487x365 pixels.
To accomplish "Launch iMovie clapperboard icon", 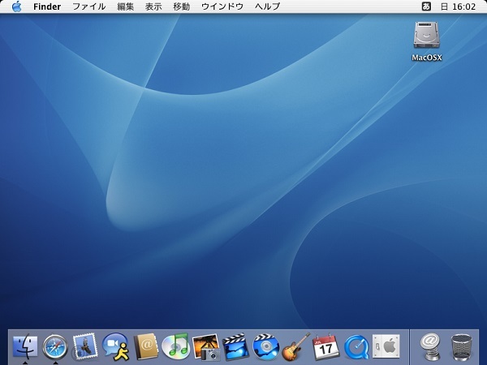I will [x=236, y=346].
